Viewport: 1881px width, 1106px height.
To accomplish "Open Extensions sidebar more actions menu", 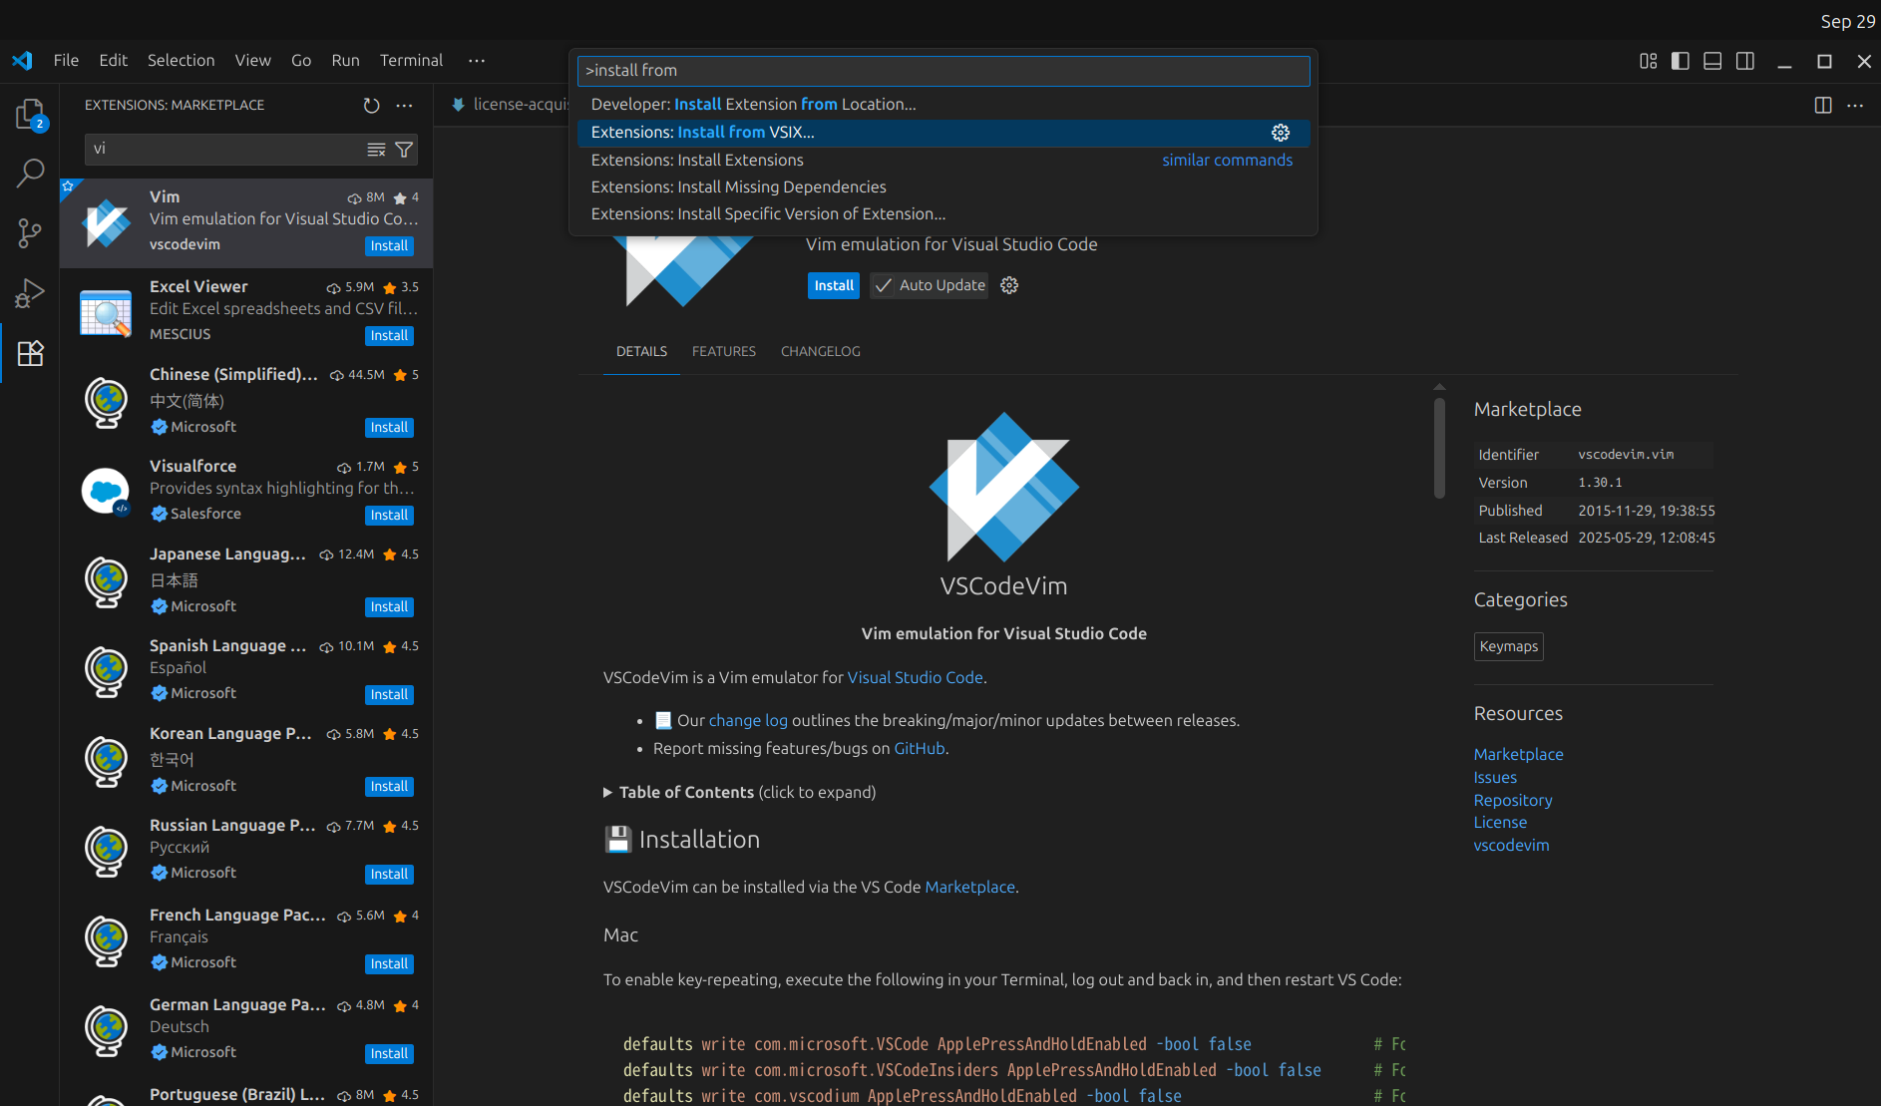I will point(404,105).
